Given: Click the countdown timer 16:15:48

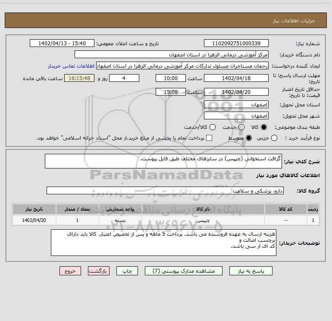Looking at the screenshot, I should click(79, 78).
